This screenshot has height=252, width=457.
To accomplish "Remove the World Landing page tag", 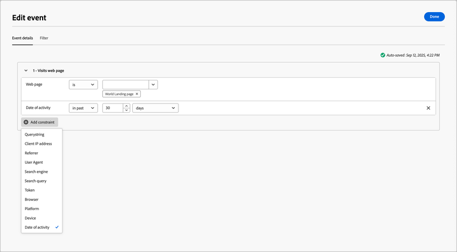I will [137, 94].
